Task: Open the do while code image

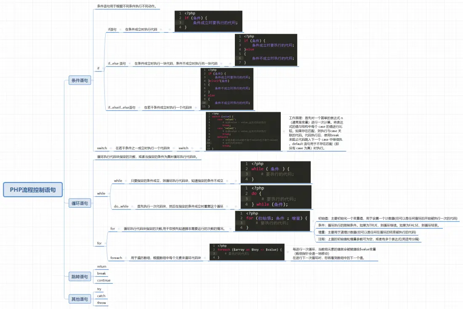Action: pos(276,197)
